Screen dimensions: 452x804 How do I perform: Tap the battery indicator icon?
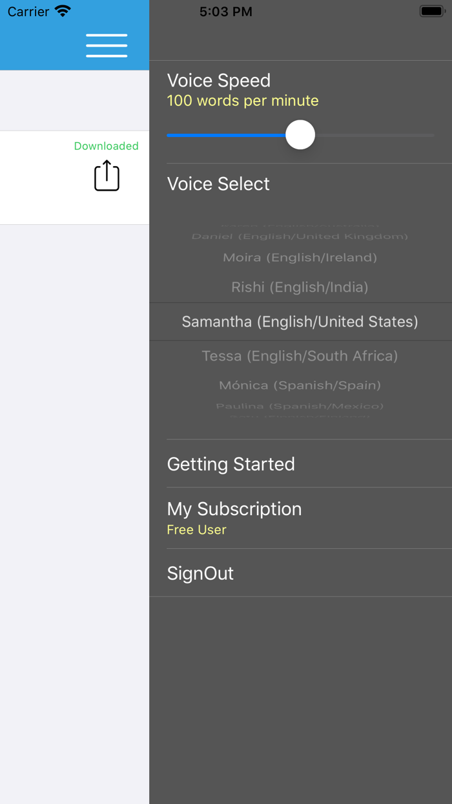(432, 11)
